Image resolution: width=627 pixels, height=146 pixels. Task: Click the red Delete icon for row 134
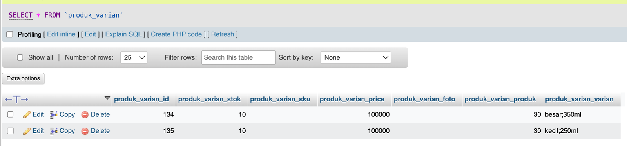[85, 115]
